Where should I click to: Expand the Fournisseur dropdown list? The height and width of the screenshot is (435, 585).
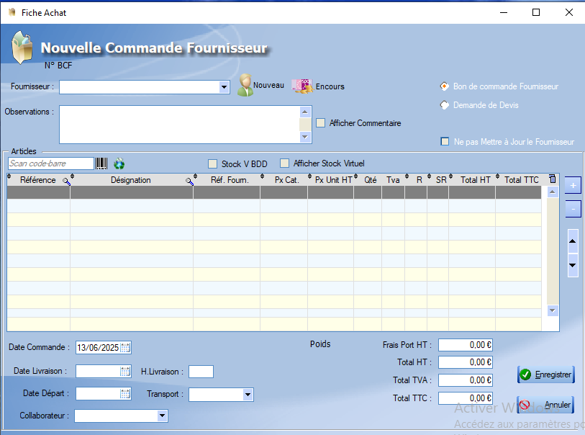[224, 87]
